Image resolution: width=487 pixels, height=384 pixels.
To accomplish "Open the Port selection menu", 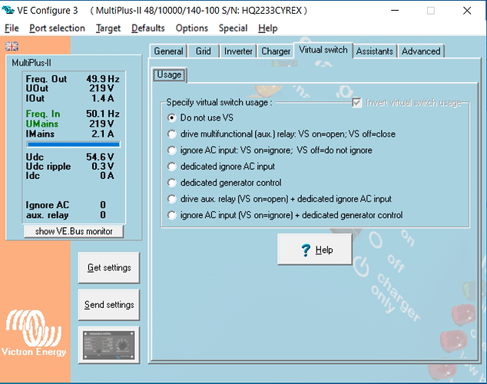I will coord(57,28).
